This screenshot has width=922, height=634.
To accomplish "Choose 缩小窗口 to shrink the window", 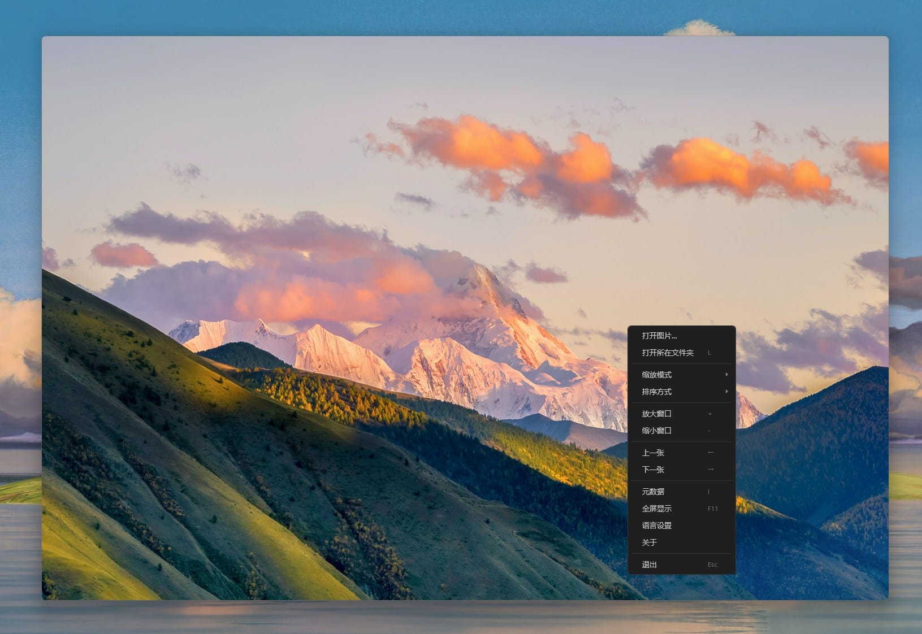I will click(x=657, y=431).
